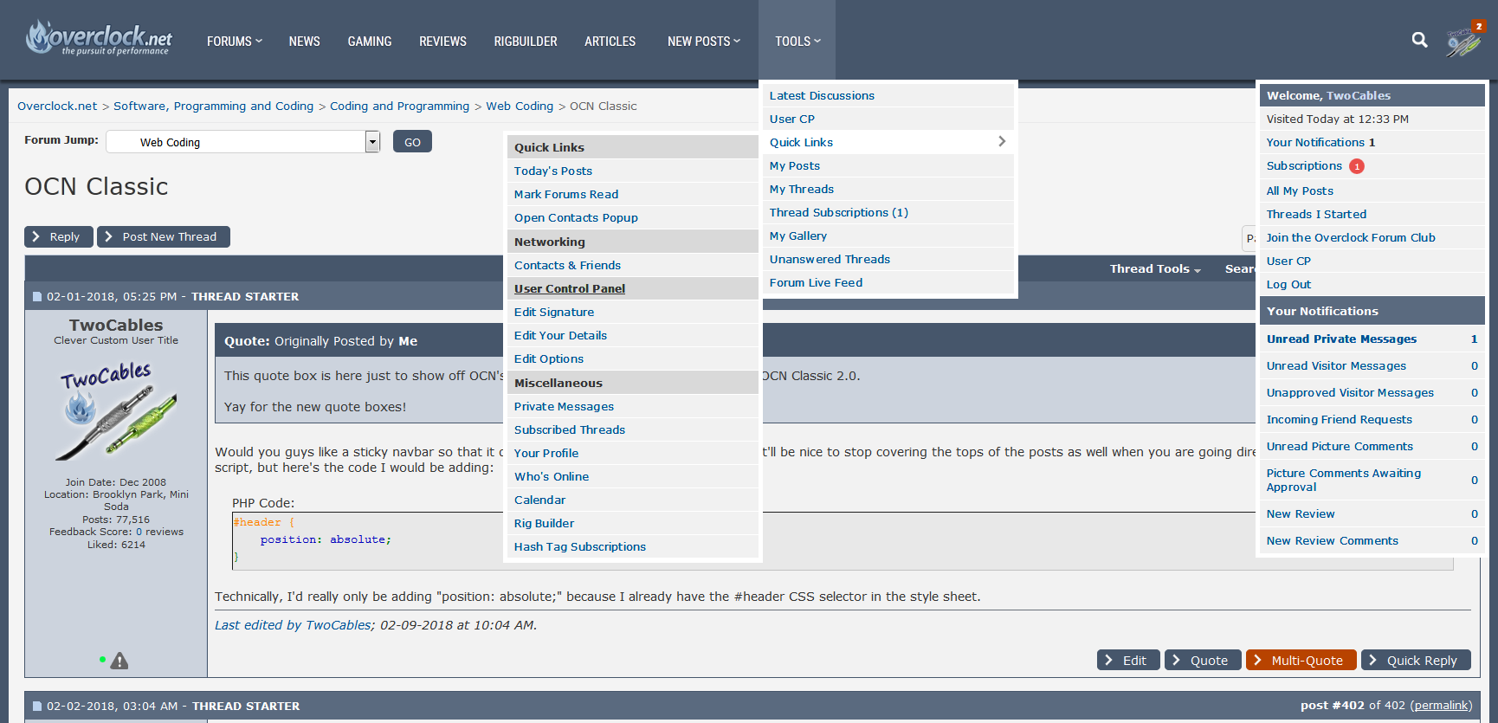Screen dimensions: 1498x723
Task: Click the report post warning triangle icon
Action: (x=119, y=661)
